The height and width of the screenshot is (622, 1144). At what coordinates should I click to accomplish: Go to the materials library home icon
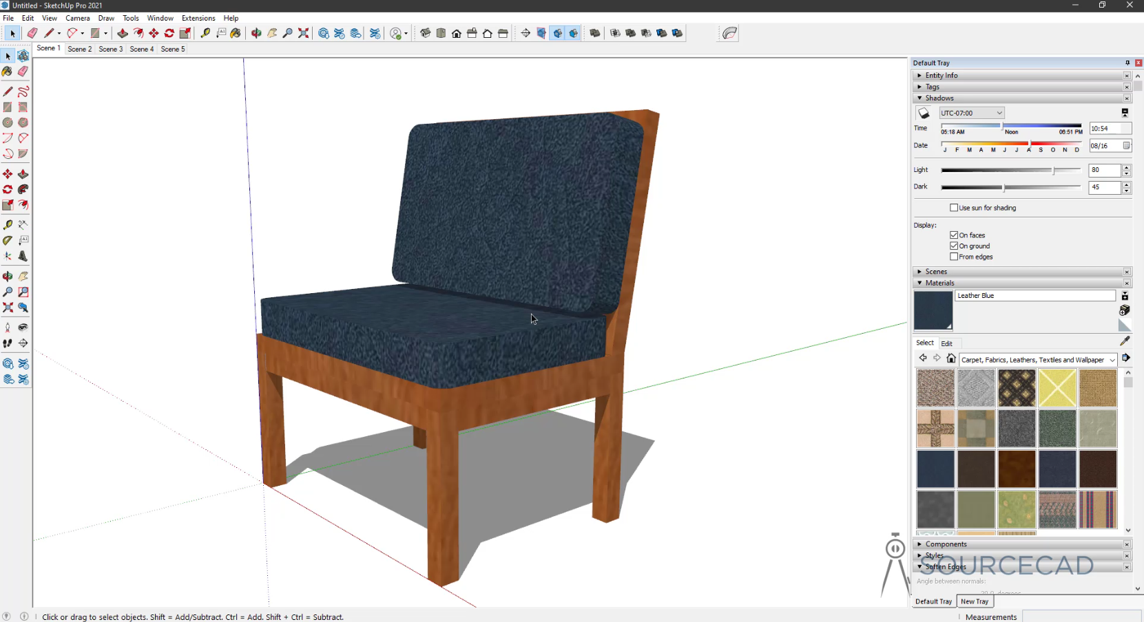click(x=951, y=358)
